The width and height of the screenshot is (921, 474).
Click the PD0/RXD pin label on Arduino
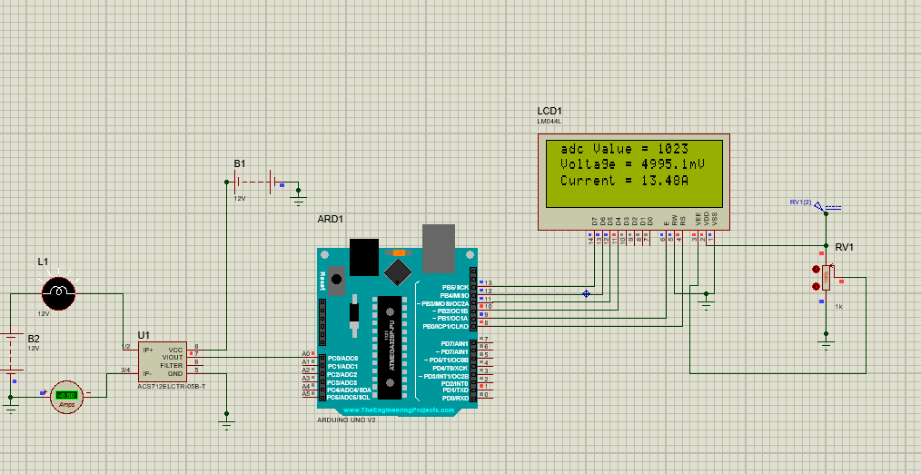pyautogui.click(x=453, y=399)
